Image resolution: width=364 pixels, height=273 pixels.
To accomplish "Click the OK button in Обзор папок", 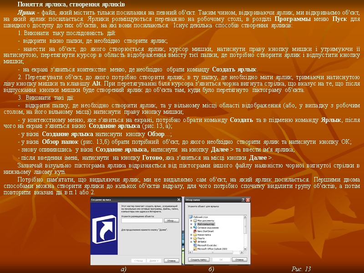I will 221,259.
